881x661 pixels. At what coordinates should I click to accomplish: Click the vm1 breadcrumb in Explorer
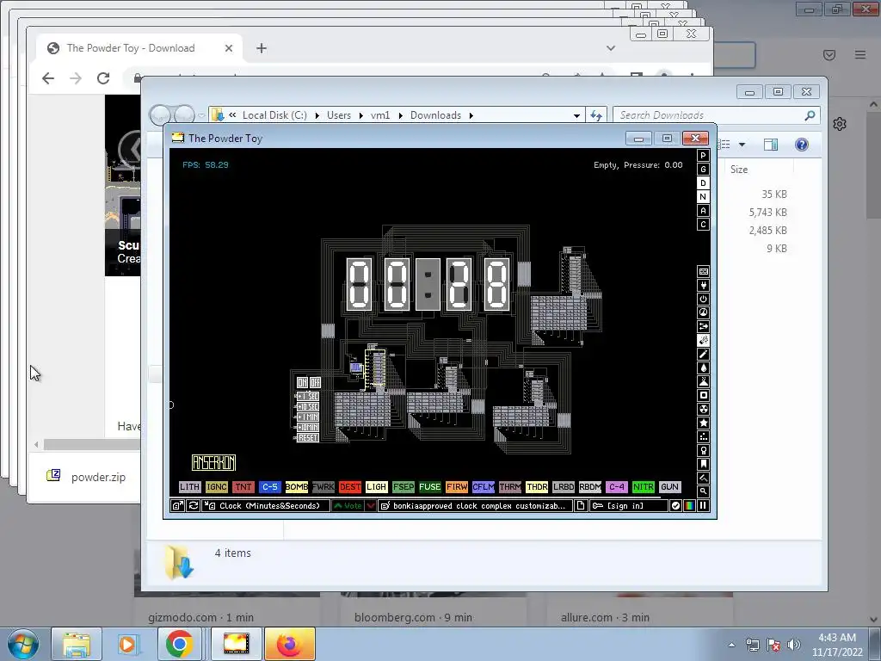[x=380, y=115]
